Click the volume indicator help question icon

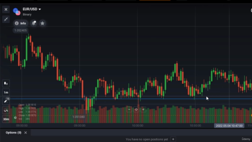click(15, 118)
